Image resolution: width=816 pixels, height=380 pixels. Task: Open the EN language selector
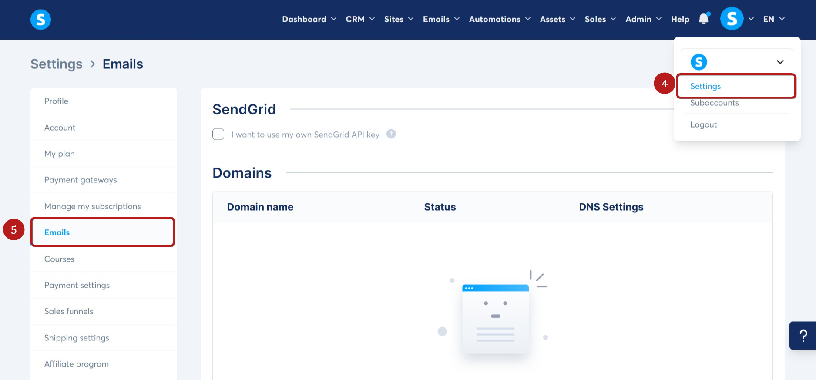[x=774, y=19]
